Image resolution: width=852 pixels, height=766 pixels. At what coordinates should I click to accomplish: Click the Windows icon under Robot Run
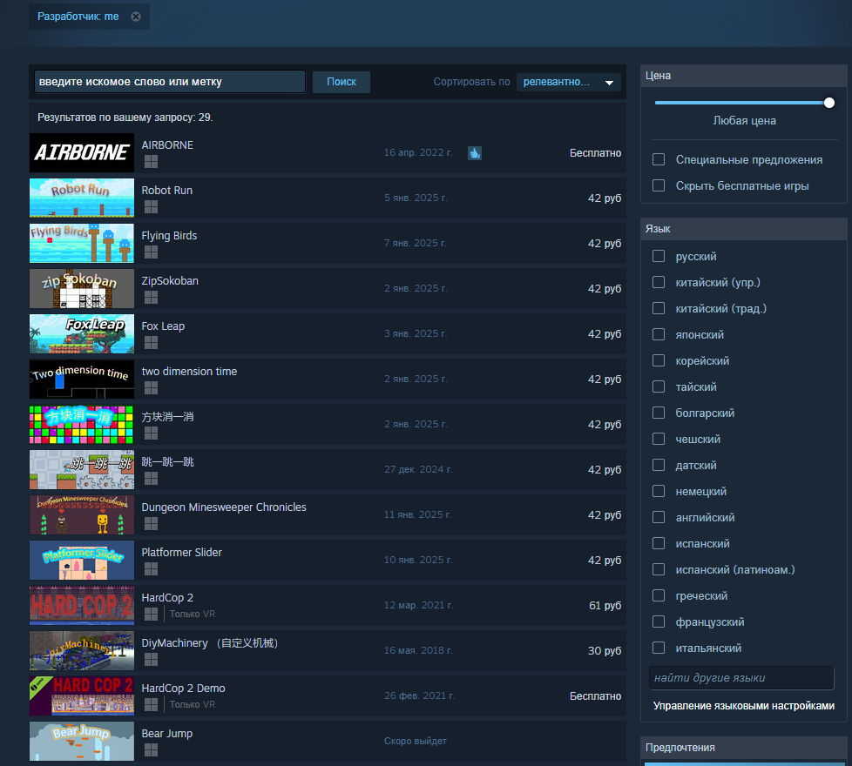[151, 207]
